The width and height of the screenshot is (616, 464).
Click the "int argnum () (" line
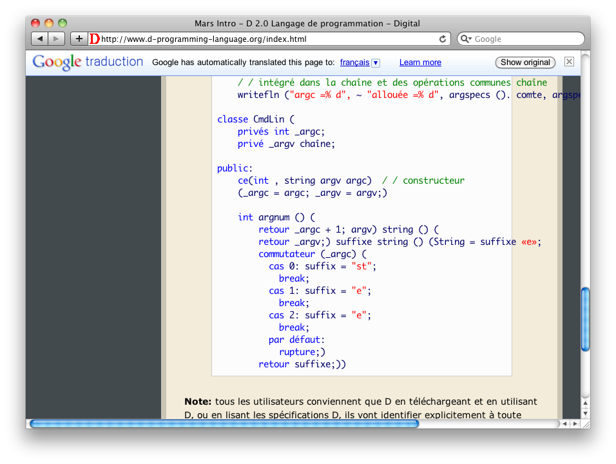pos(276,217)
